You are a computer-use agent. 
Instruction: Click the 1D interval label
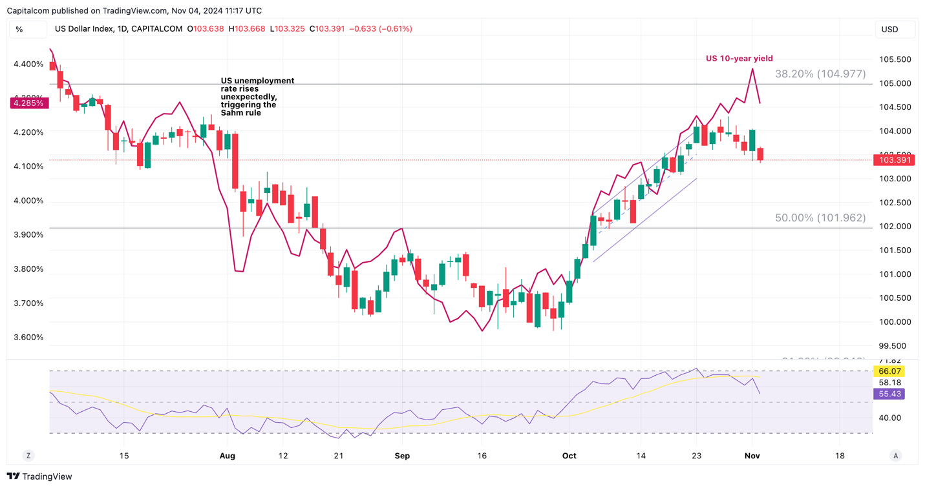(x=123, y=29)
